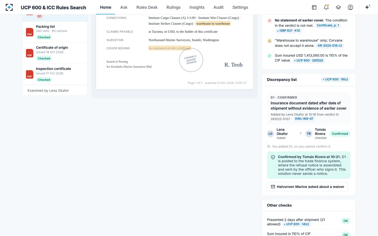Open the Certificate of origin PDF icon
Screen dimensions: 378x236
click(x=30, y=53)
